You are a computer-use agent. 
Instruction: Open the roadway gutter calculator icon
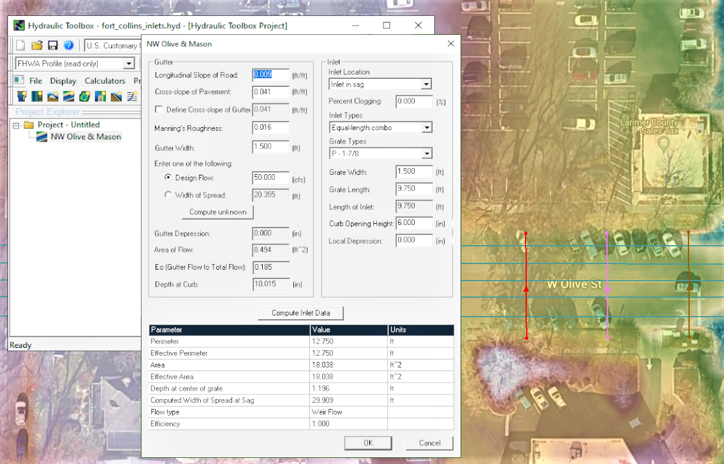coord(37,96)
